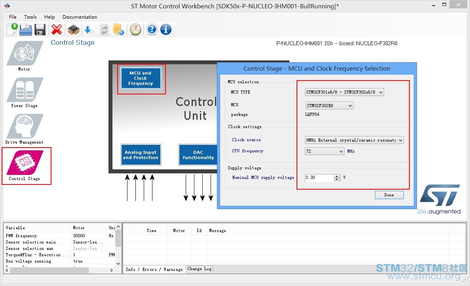The image size is (470, 286).
Task: Click the CPU frequency label
Action: [x=247, y=151]
